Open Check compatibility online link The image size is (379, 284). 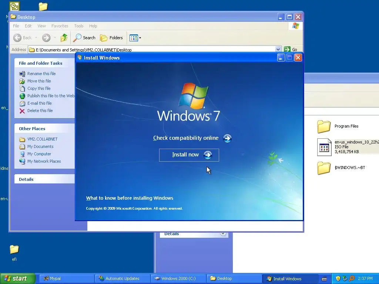point(192,138)
